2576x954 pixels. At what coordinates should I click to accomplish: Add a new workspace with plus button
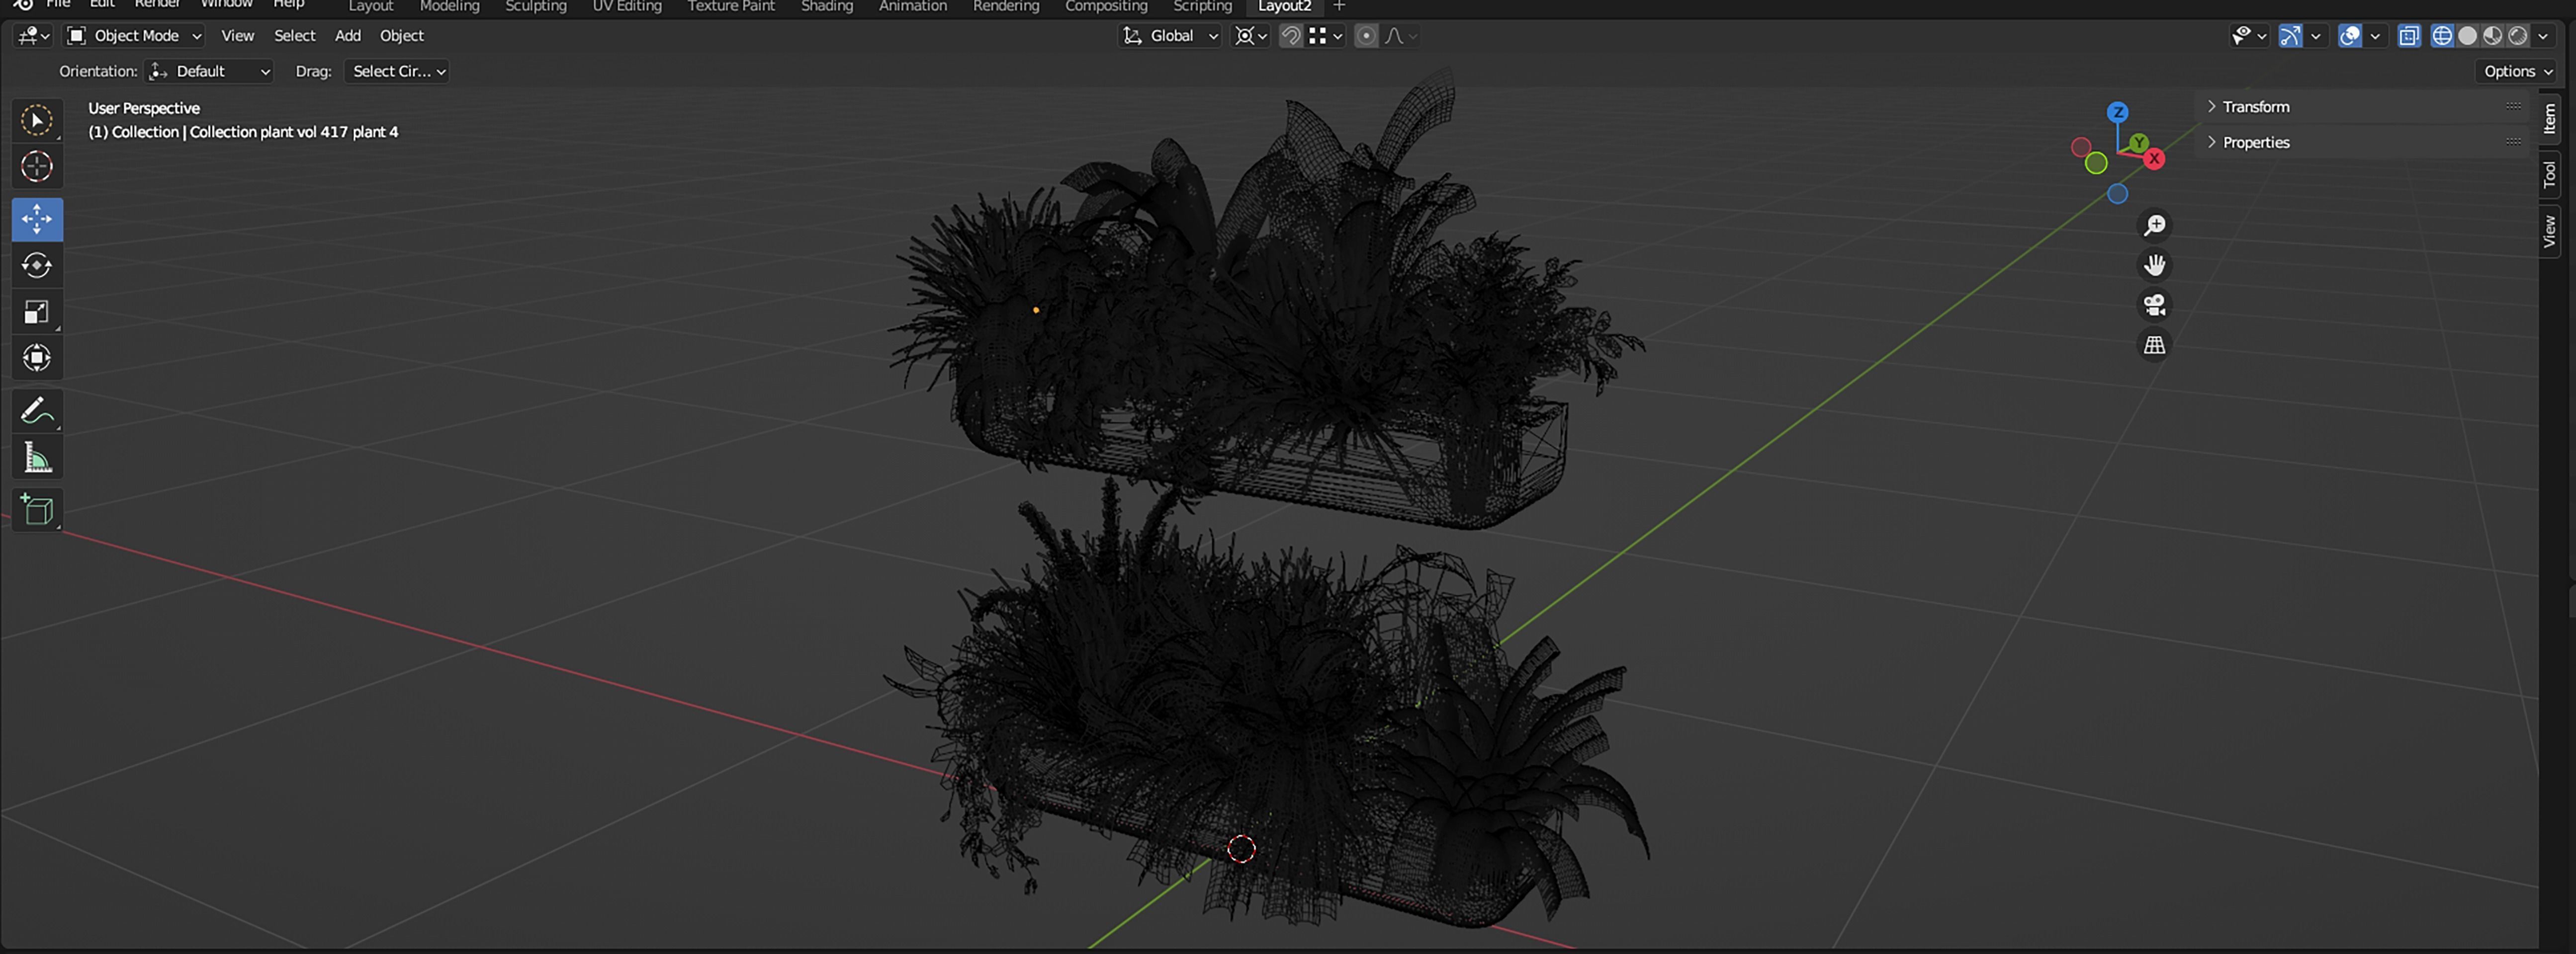tap(1339, 6)
